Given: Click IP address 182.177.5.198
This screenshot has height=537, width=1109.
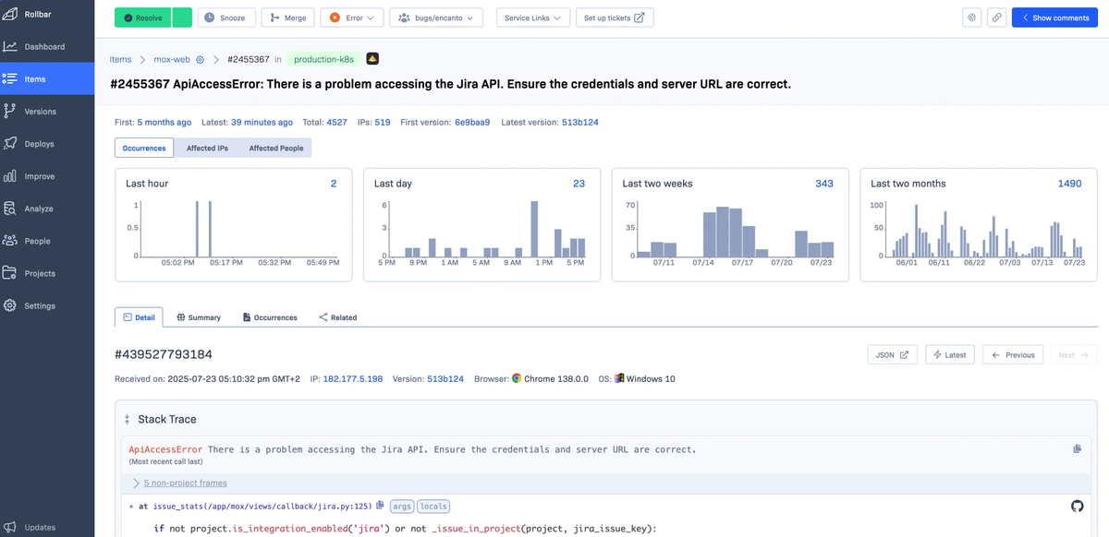Looking at the screenshot, I should pyautogui.click(x=353, y=379).
